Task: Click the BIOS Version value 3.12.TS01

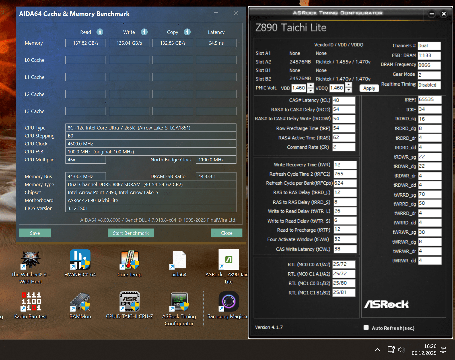Action: pos(151,208)
